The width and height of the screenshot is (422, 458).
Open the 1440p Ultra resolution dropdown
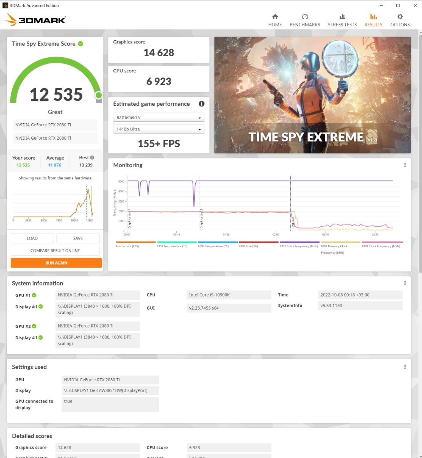pyautogui.click(x=159, y=129)
